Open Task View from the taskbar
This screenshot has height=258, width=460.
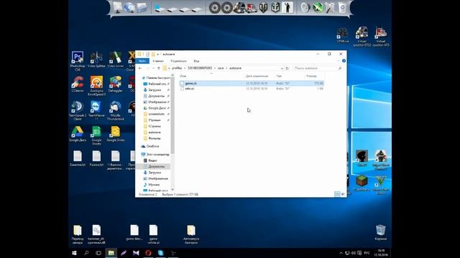(x=98, y=253)
